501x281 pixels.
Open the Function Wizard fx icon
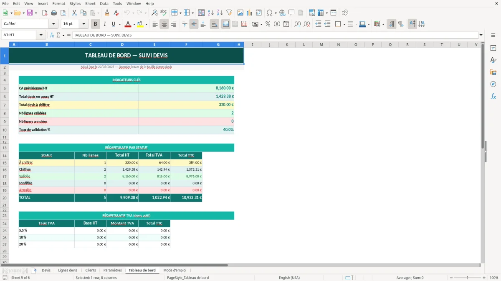tap(52, 35)
